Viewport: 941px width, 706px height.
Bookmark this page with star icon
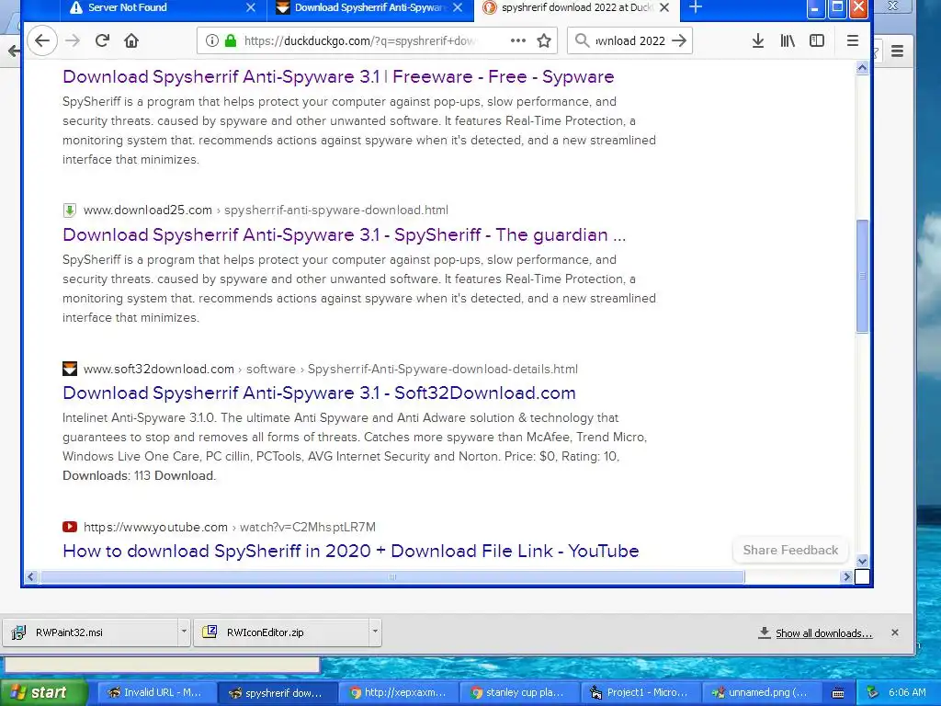[x=544, y=40]
